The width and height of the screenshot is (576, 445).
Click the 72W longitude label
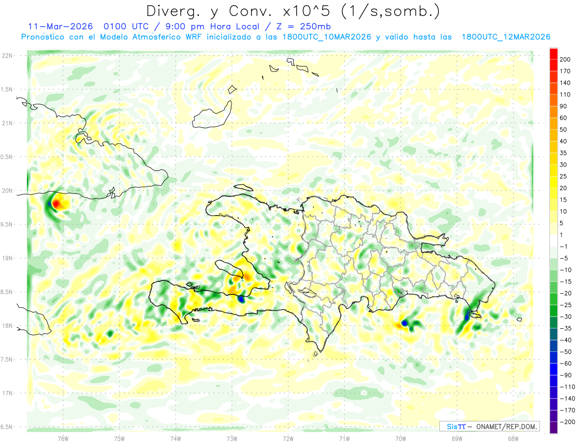(x=288, y=439)
